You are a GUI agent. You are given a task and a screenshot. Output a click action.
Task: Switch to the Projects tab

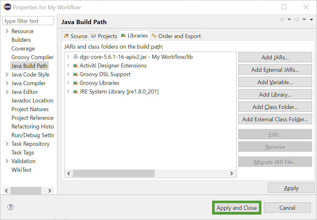click(104, 36)
